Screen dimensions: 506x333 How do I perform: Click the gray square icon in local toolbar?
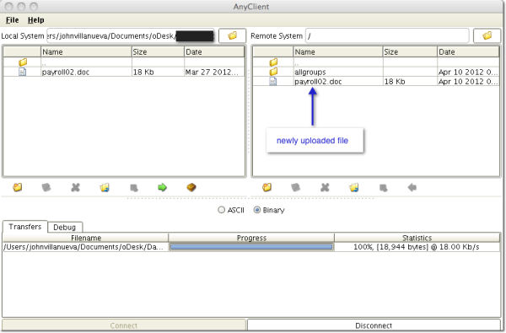[134, 188]
